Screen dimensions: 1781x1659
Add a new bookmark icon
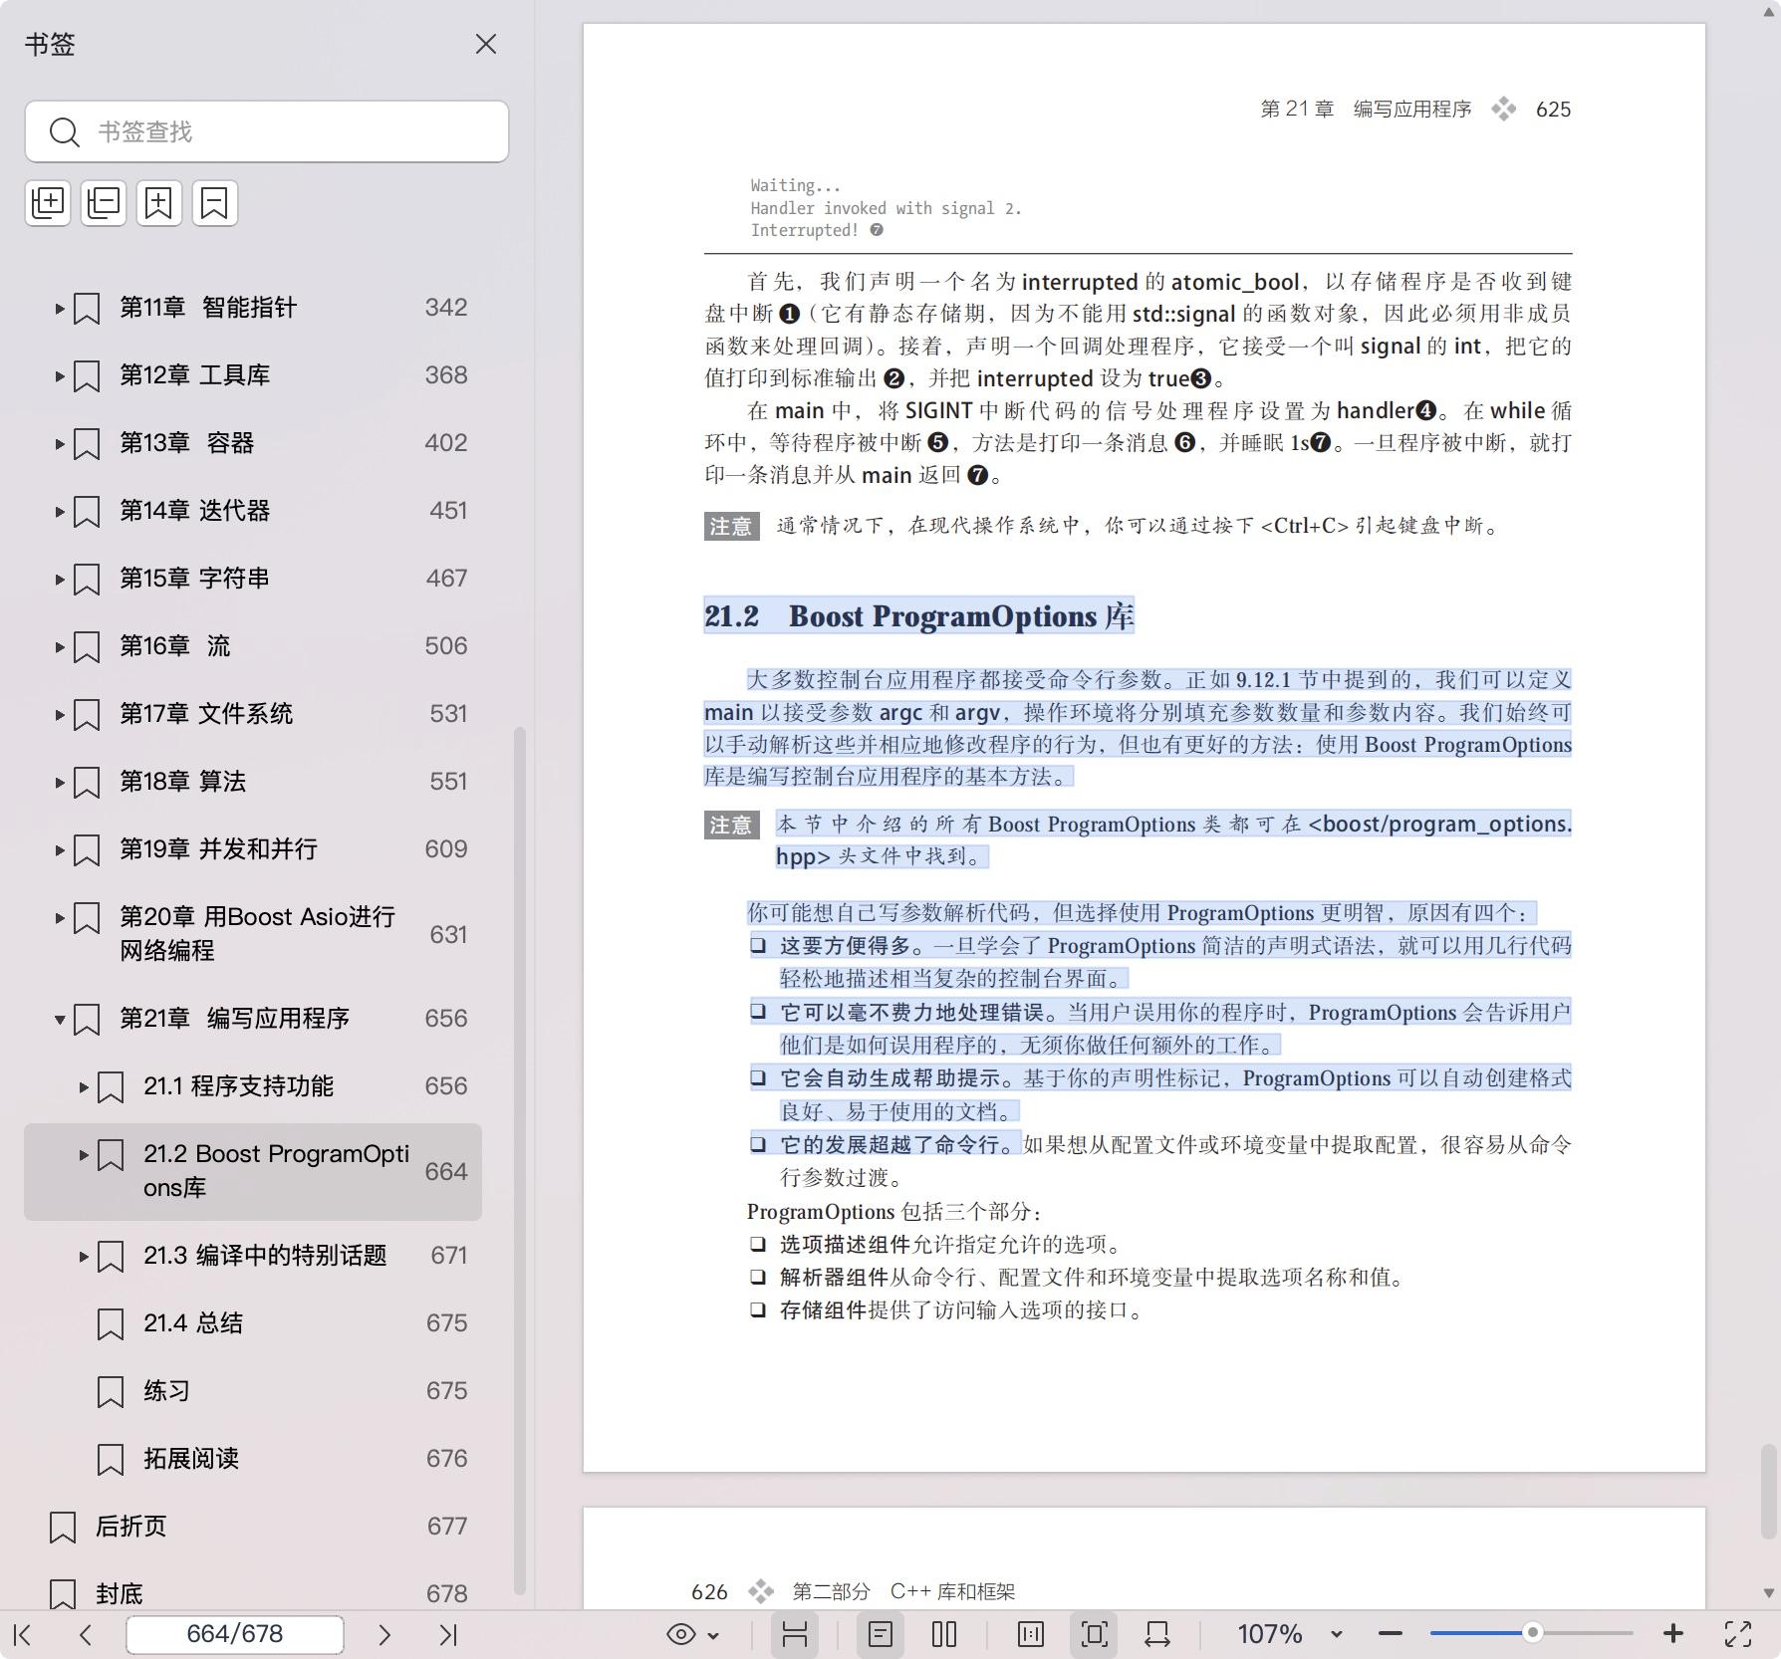pos(159,203)
